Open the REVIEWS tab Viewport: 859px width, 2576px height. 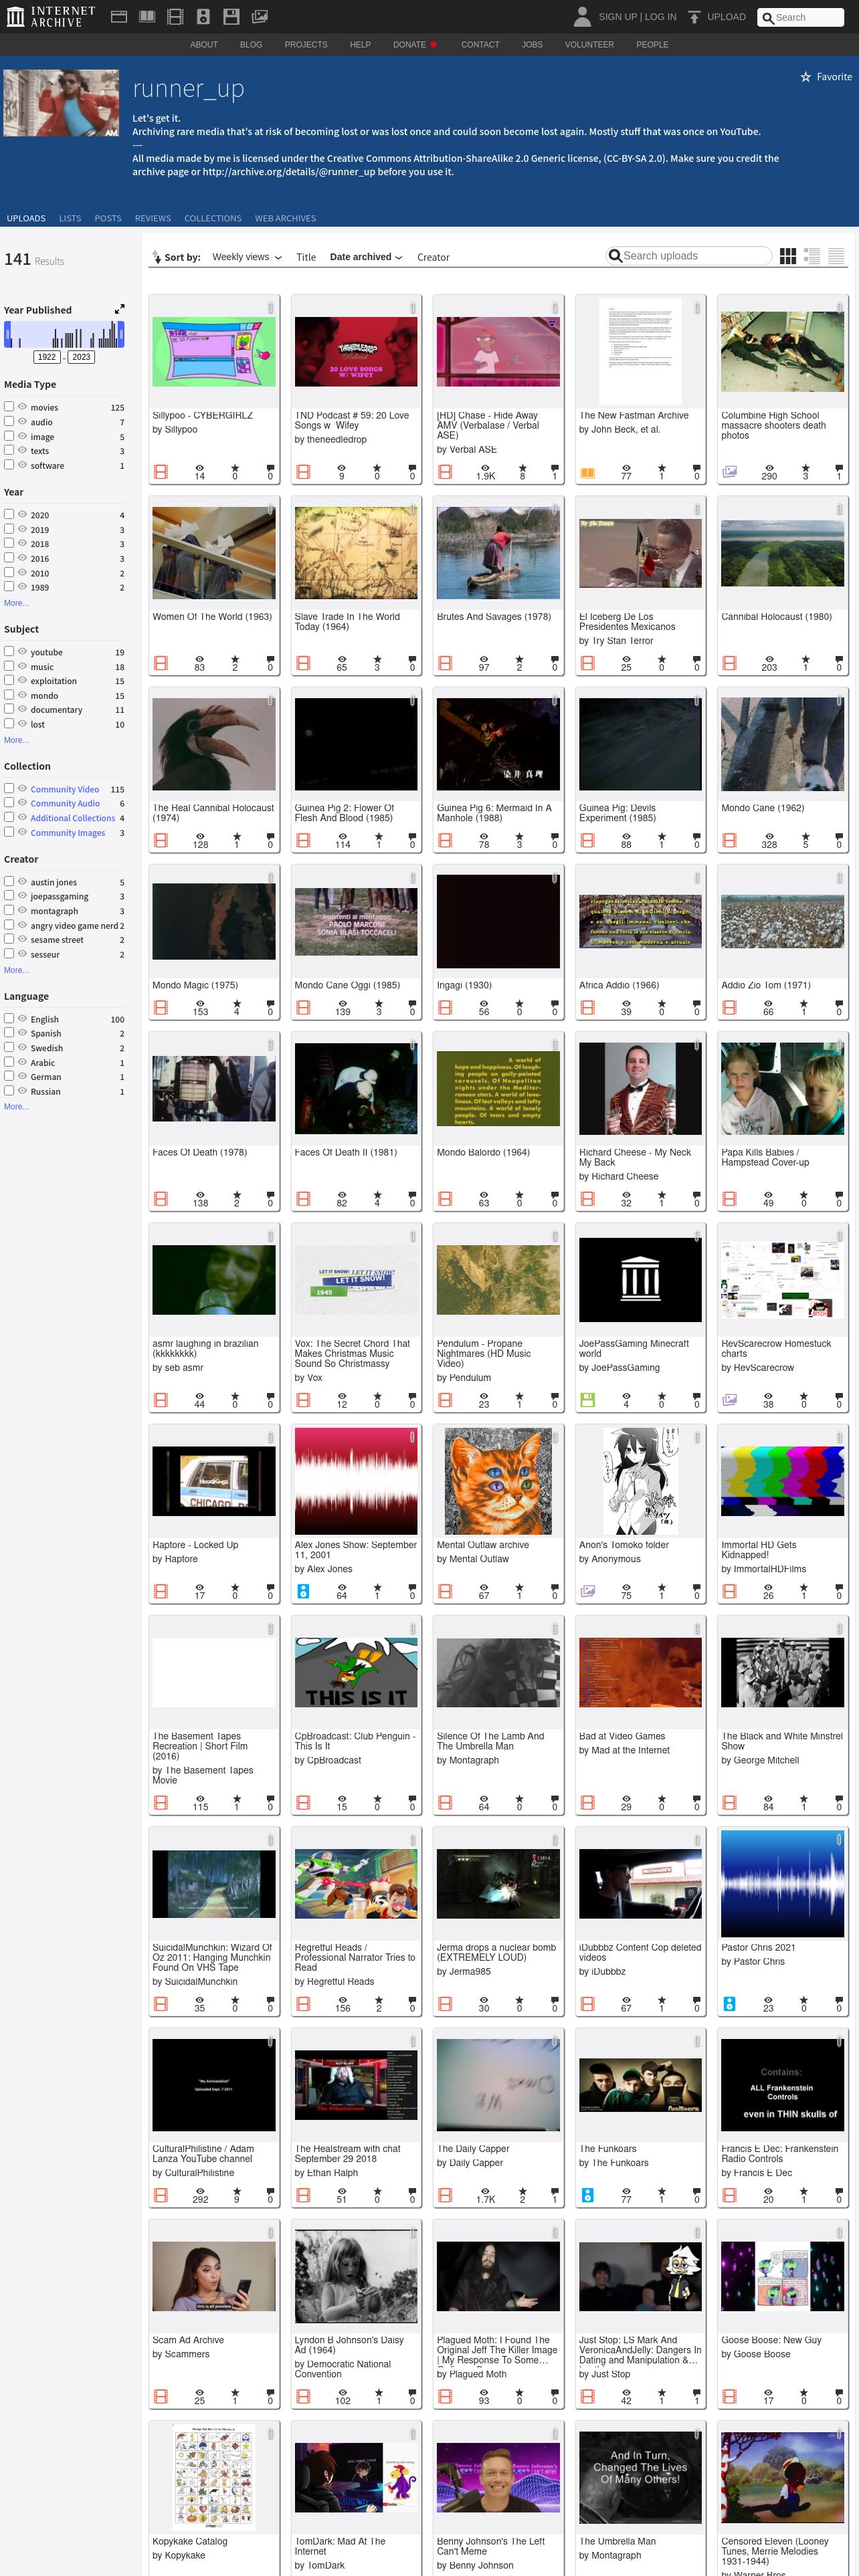[153, 218]
